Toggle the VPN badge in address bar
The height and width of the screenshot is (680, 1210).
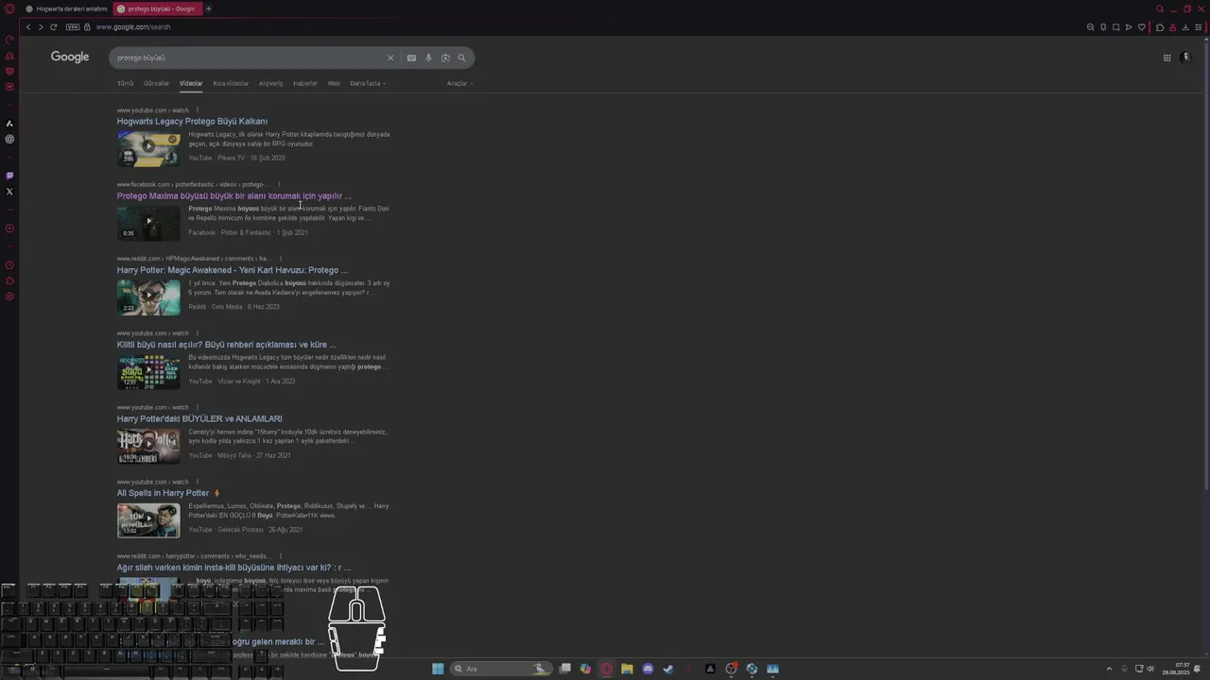click(x=73, y=27)
